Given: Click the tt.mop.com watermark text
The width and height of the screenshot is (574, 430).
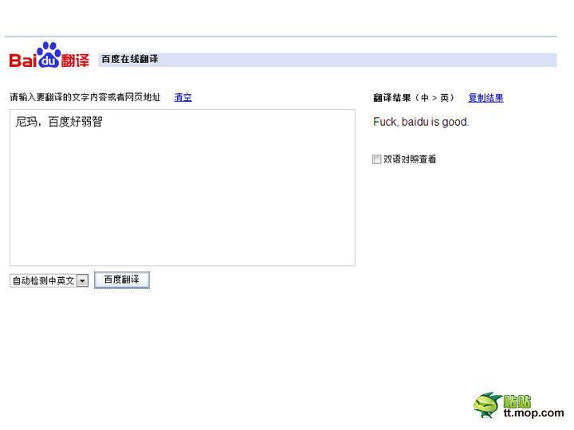Looking at the screenshot, I should (533, 413).
